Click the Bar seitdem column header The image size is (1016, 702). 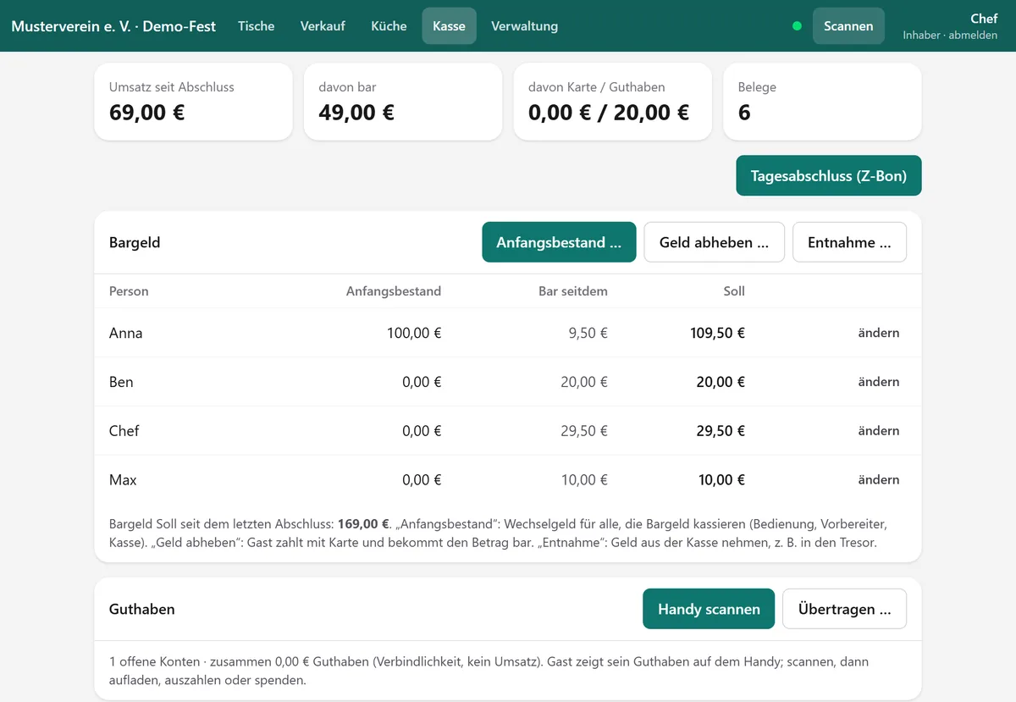pyautogui.click(x=573, y=291)
